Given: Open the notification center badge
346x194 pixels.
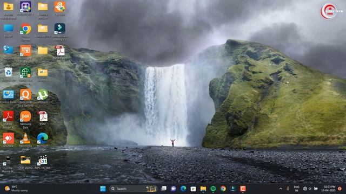Looking at the screenshot, I should 340,189.
